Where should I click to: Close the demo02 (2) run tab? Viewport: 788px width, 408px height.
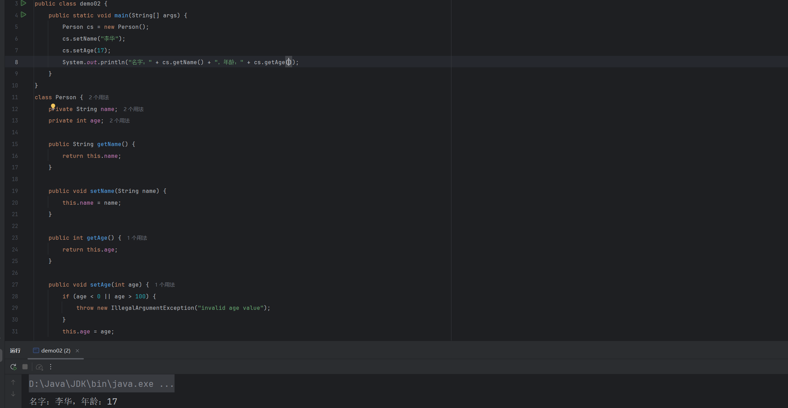[77, 351]
